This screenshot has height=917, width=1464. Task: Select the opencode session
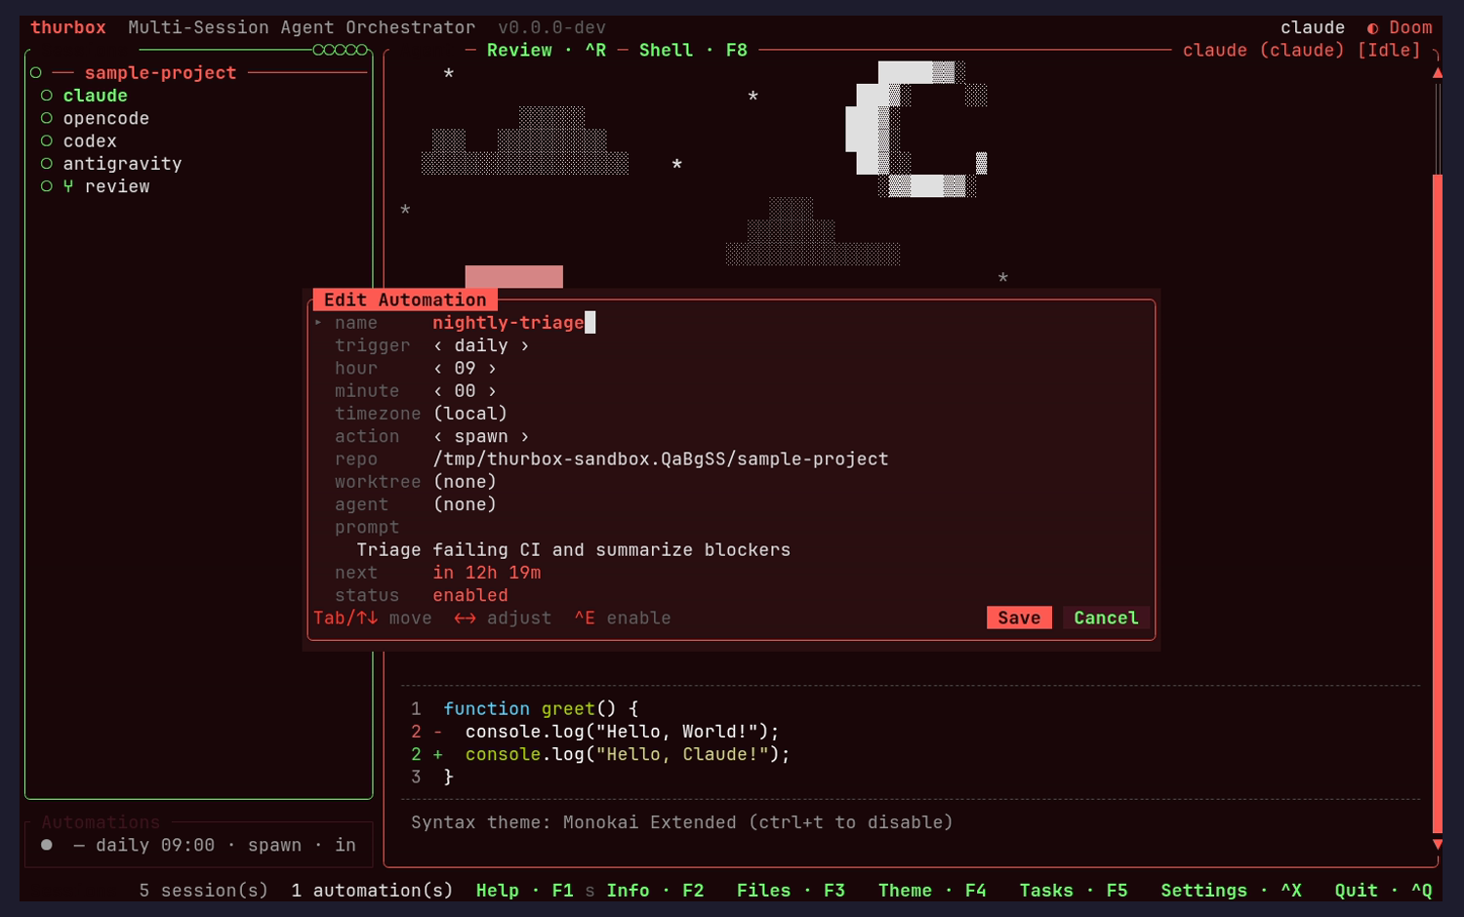(x=106, y=118)
